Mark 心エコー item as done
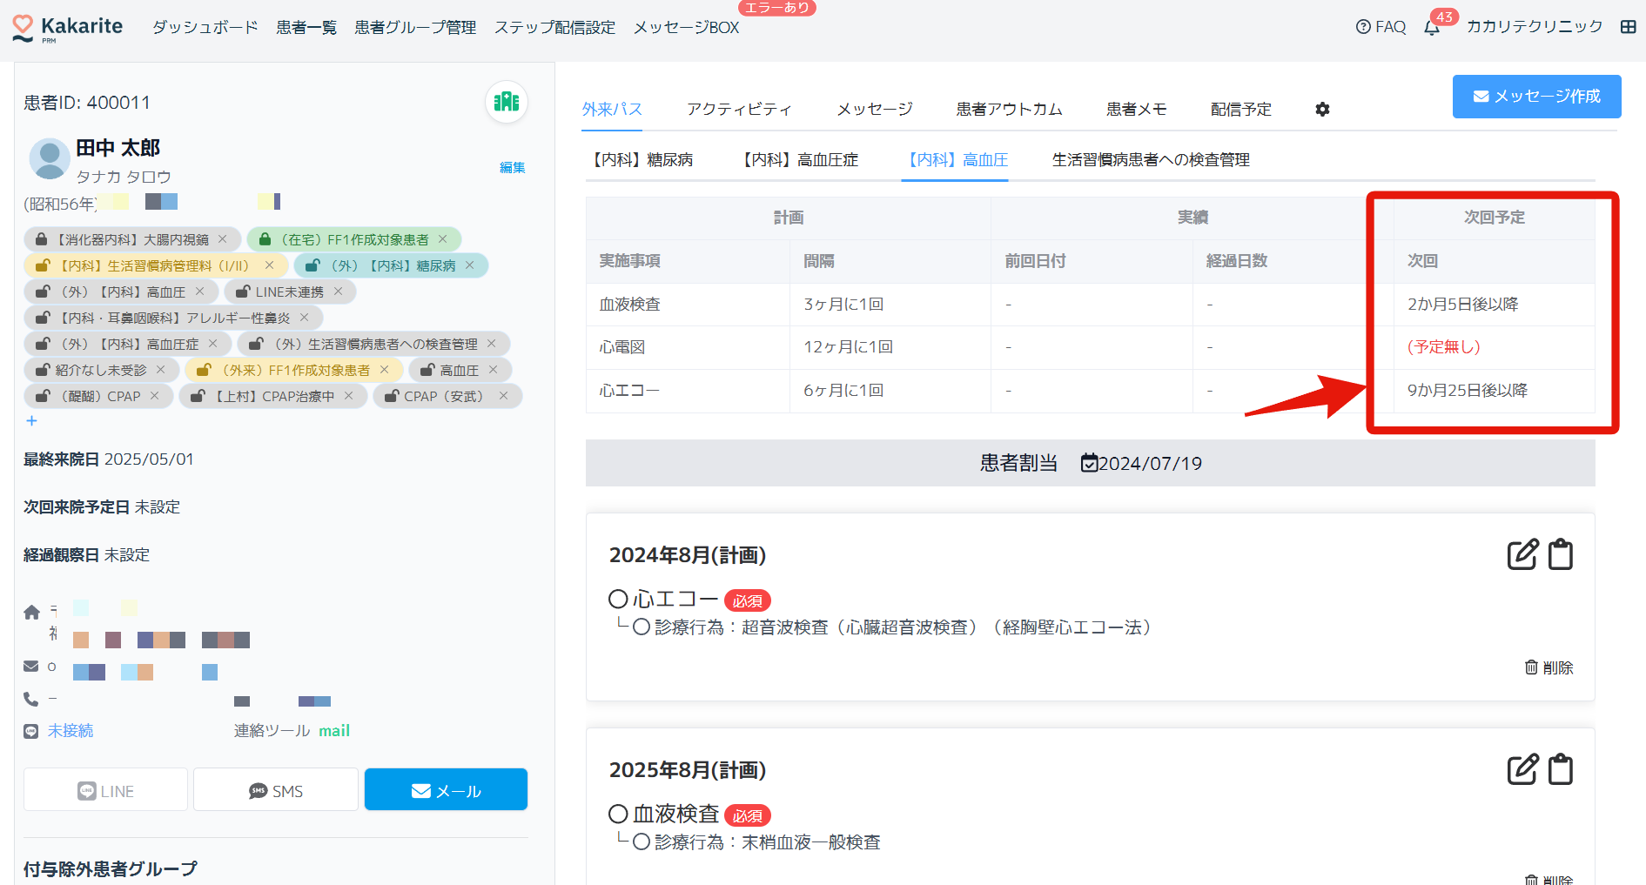This screenshot has width=1646, height=885. tap(618, 599)
